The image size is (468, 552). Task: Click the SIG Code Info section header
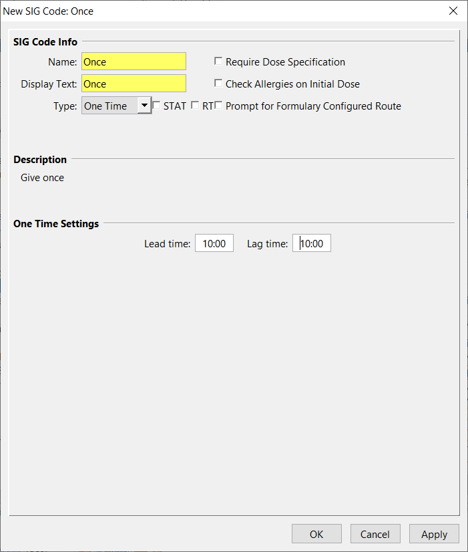tap(45, 41)
